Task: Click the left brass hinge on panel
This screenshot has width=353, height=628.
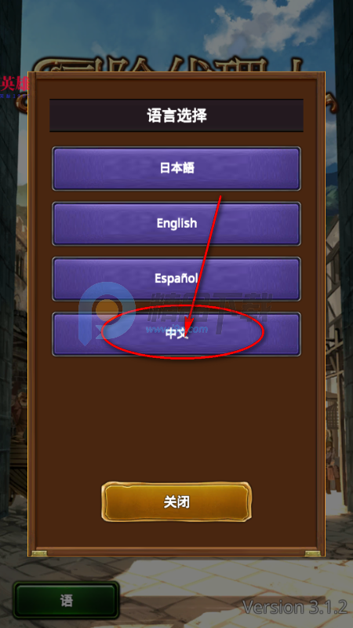Action: (x=39, y=553)
